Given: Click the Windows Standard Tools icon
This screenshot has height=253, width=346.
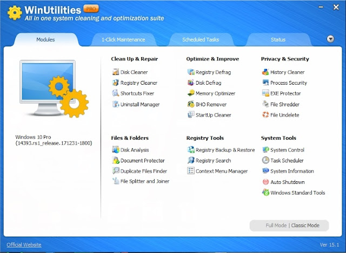Looking at the screenshot, I should coord(265,193).
